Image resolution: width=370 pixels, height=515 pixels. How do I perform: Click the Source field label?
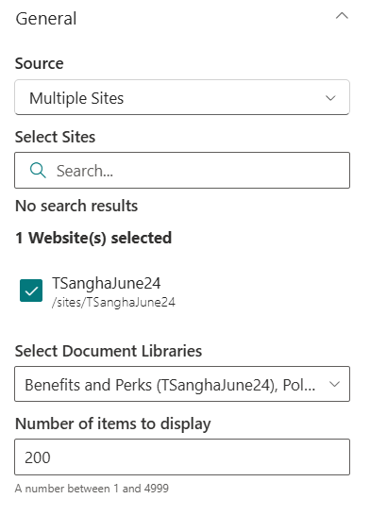[39, 63]
